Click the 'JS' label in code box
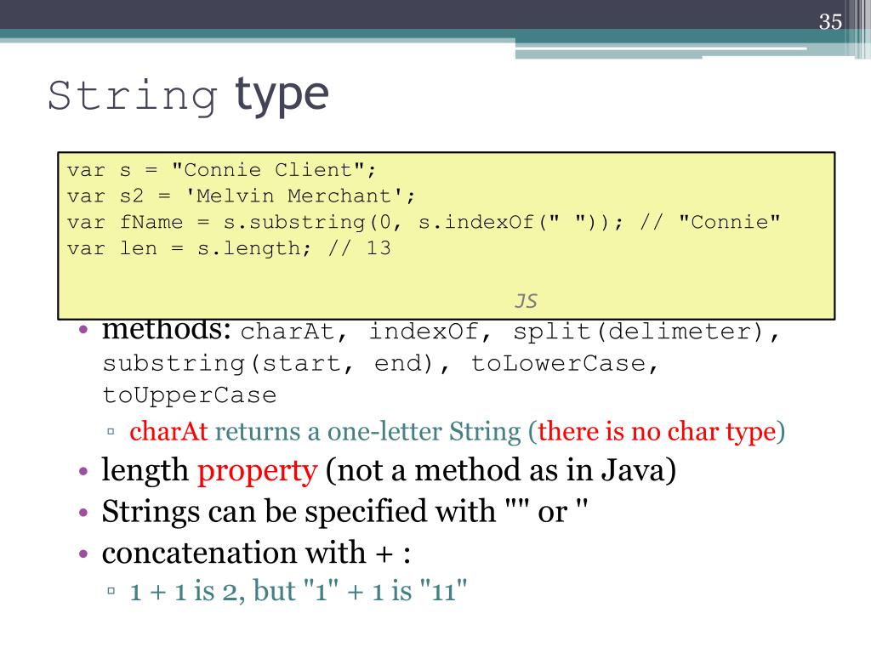Screen dimensions: 871x653 coord(526,301)
